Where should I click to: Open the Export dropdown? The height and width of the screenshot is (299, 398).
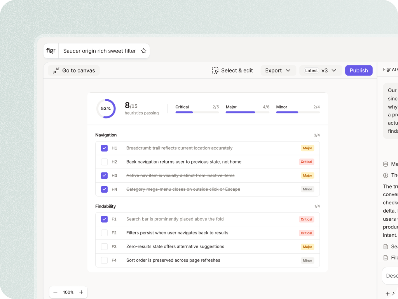(x=278, y=70)
